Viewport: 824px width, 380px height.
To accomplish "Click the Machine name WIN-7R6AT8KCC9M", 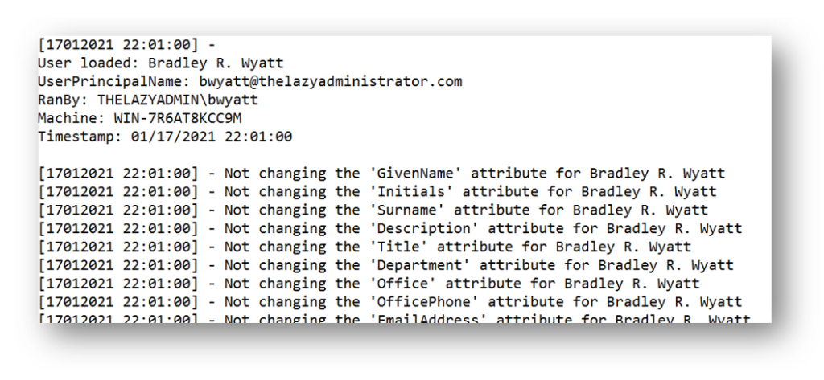I will (x=178, y=119).
